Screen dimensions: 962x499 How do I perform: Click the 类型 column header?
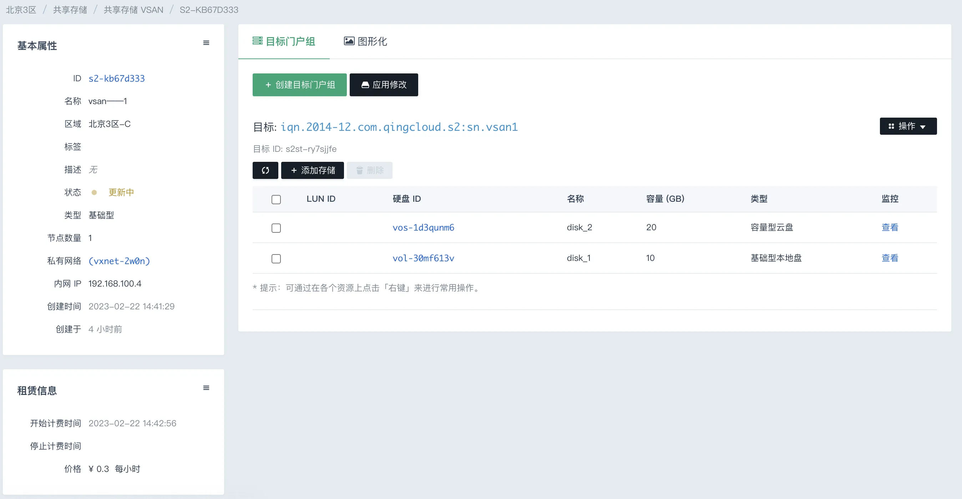[x=759, y=199]
